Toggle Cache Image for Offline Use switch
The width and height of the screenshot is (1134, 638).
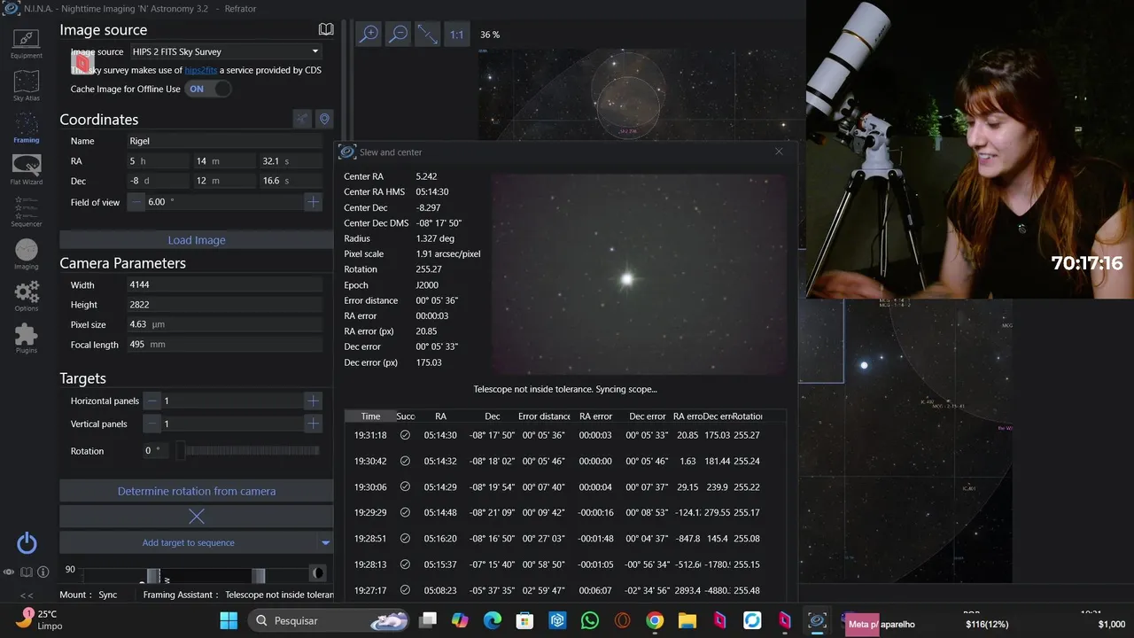[x=208, y=89]
